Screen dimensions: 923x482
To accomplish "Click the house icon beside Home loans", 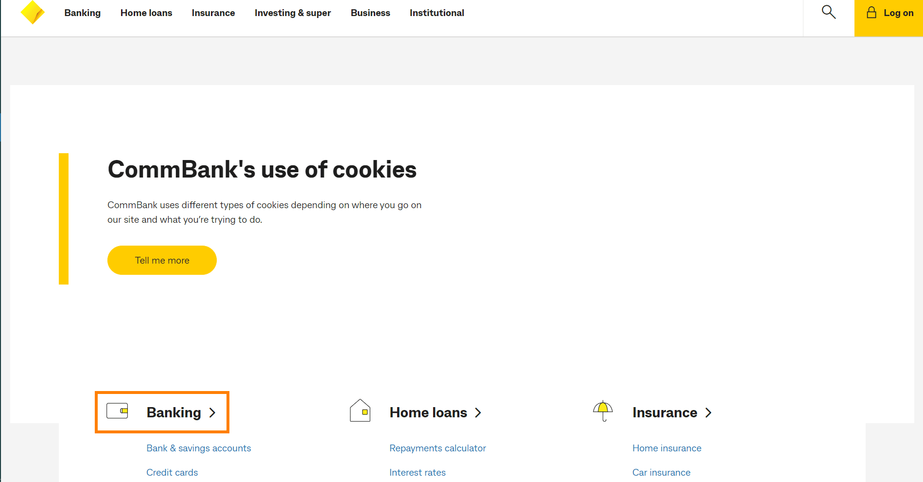I will point(360,411).
